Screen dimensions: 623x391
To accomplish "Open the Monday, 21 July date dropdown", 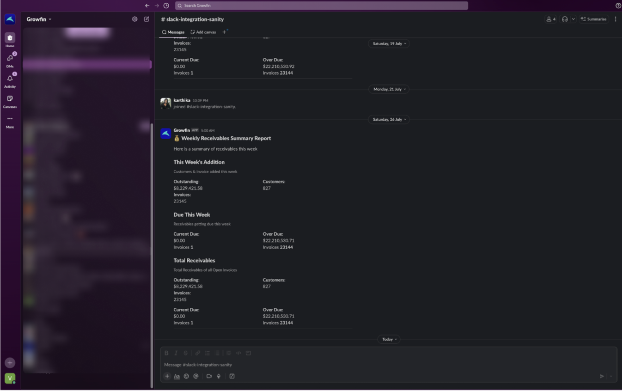I will (x=389, y=90).
